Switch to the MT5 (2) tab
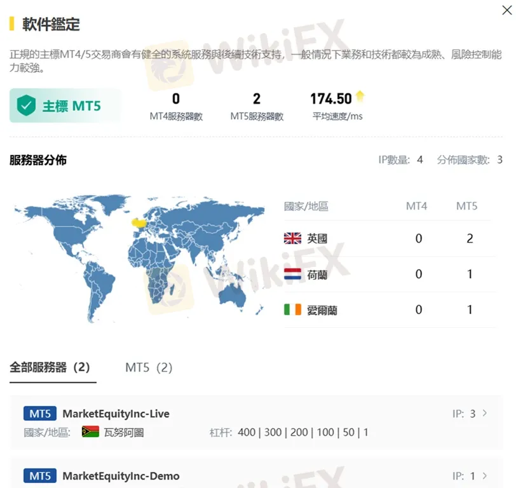 click(148, 367)
